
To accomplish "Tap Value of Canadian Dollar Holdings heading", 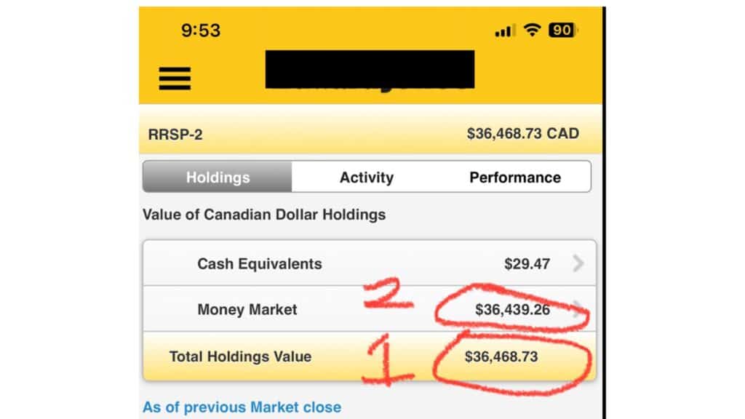I will pyautogui.click(x=264, y=215).
